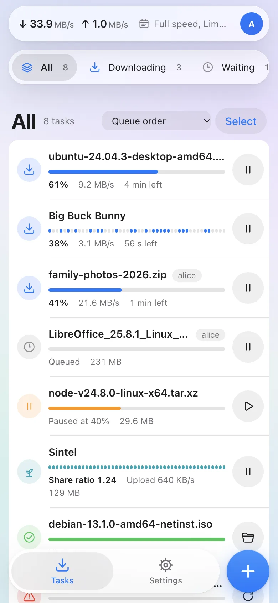This screenshot has height=603, width=278.
Task: Open the Sintel task title
Action: [63, 452]
